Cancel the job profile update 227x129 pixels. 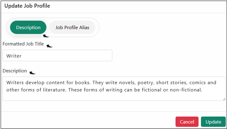pos(187,121)
